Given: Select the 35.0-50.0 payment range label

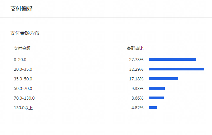Looking at the screenshot, I should pyautogui.click(x=23, y=79).
